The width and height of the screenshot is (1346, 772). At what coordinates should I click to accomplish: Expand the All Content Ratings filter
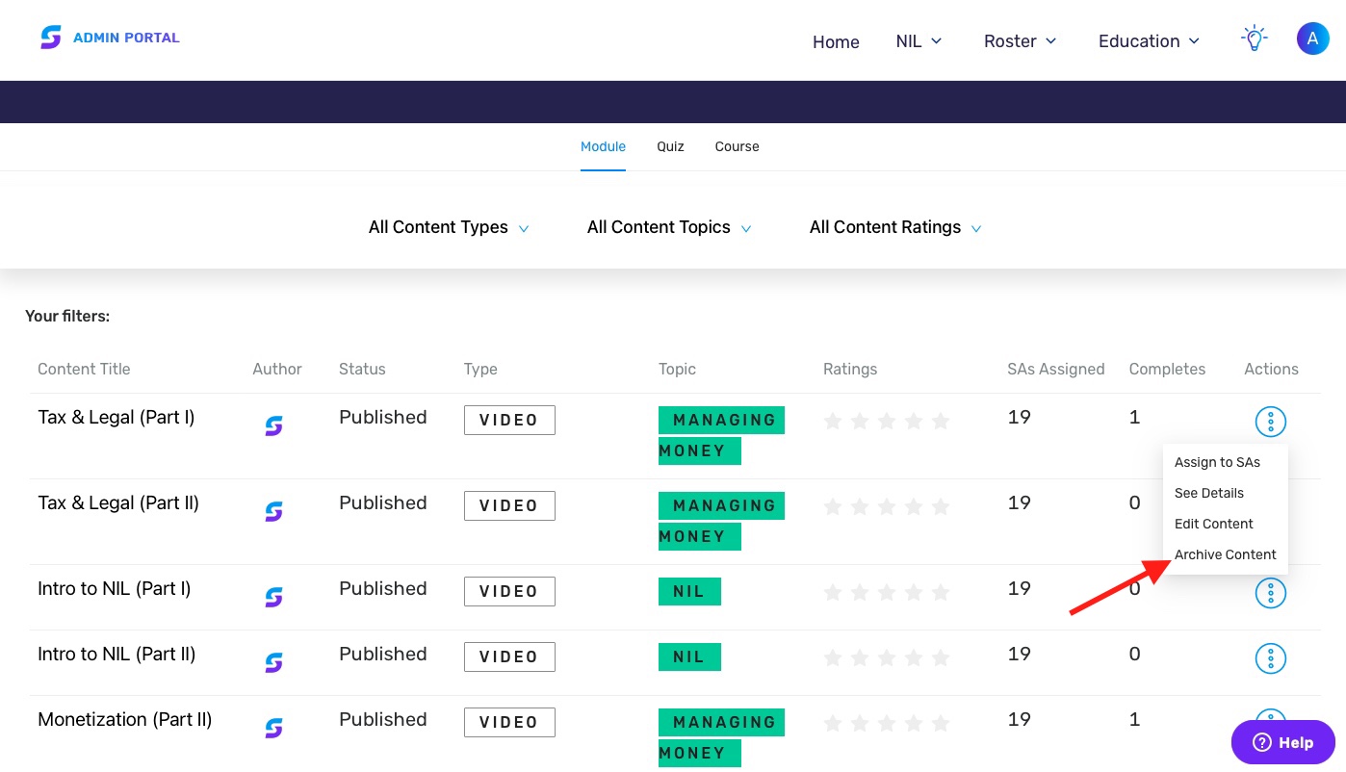(895, 228)
